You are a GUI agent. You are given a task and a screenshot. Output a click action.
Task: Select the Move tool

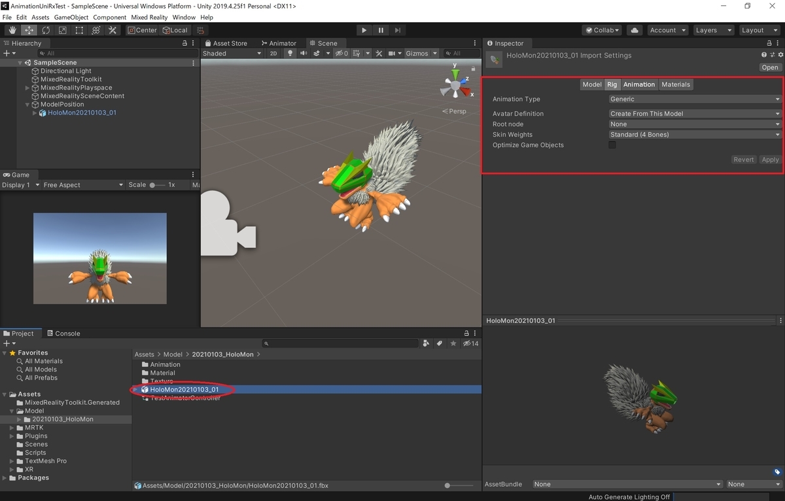click(29, 30)
